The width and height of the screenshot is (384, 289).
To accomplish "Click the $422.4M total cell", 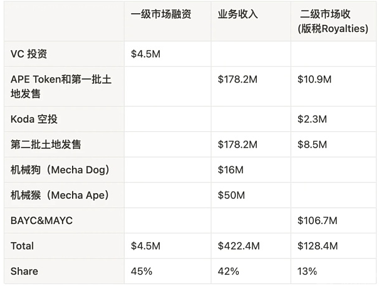I will [x=239, y=246].
